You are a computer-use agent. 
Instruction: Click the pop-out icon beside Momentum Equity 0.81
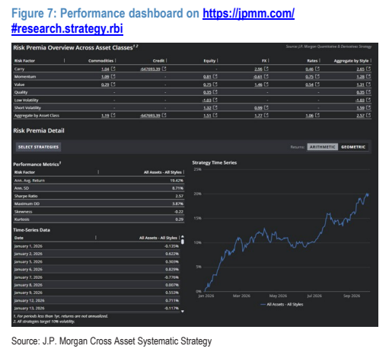click(x=215, y=76)
